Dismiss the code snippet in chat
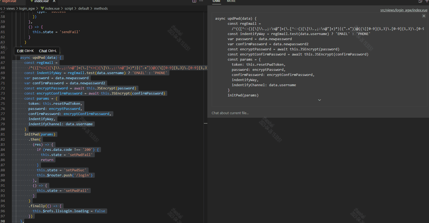The width and height of the screenshot is (429, 223). 424,16
